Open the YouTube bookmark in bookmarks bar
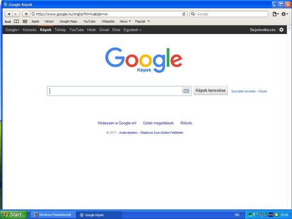 coord(89,21)
